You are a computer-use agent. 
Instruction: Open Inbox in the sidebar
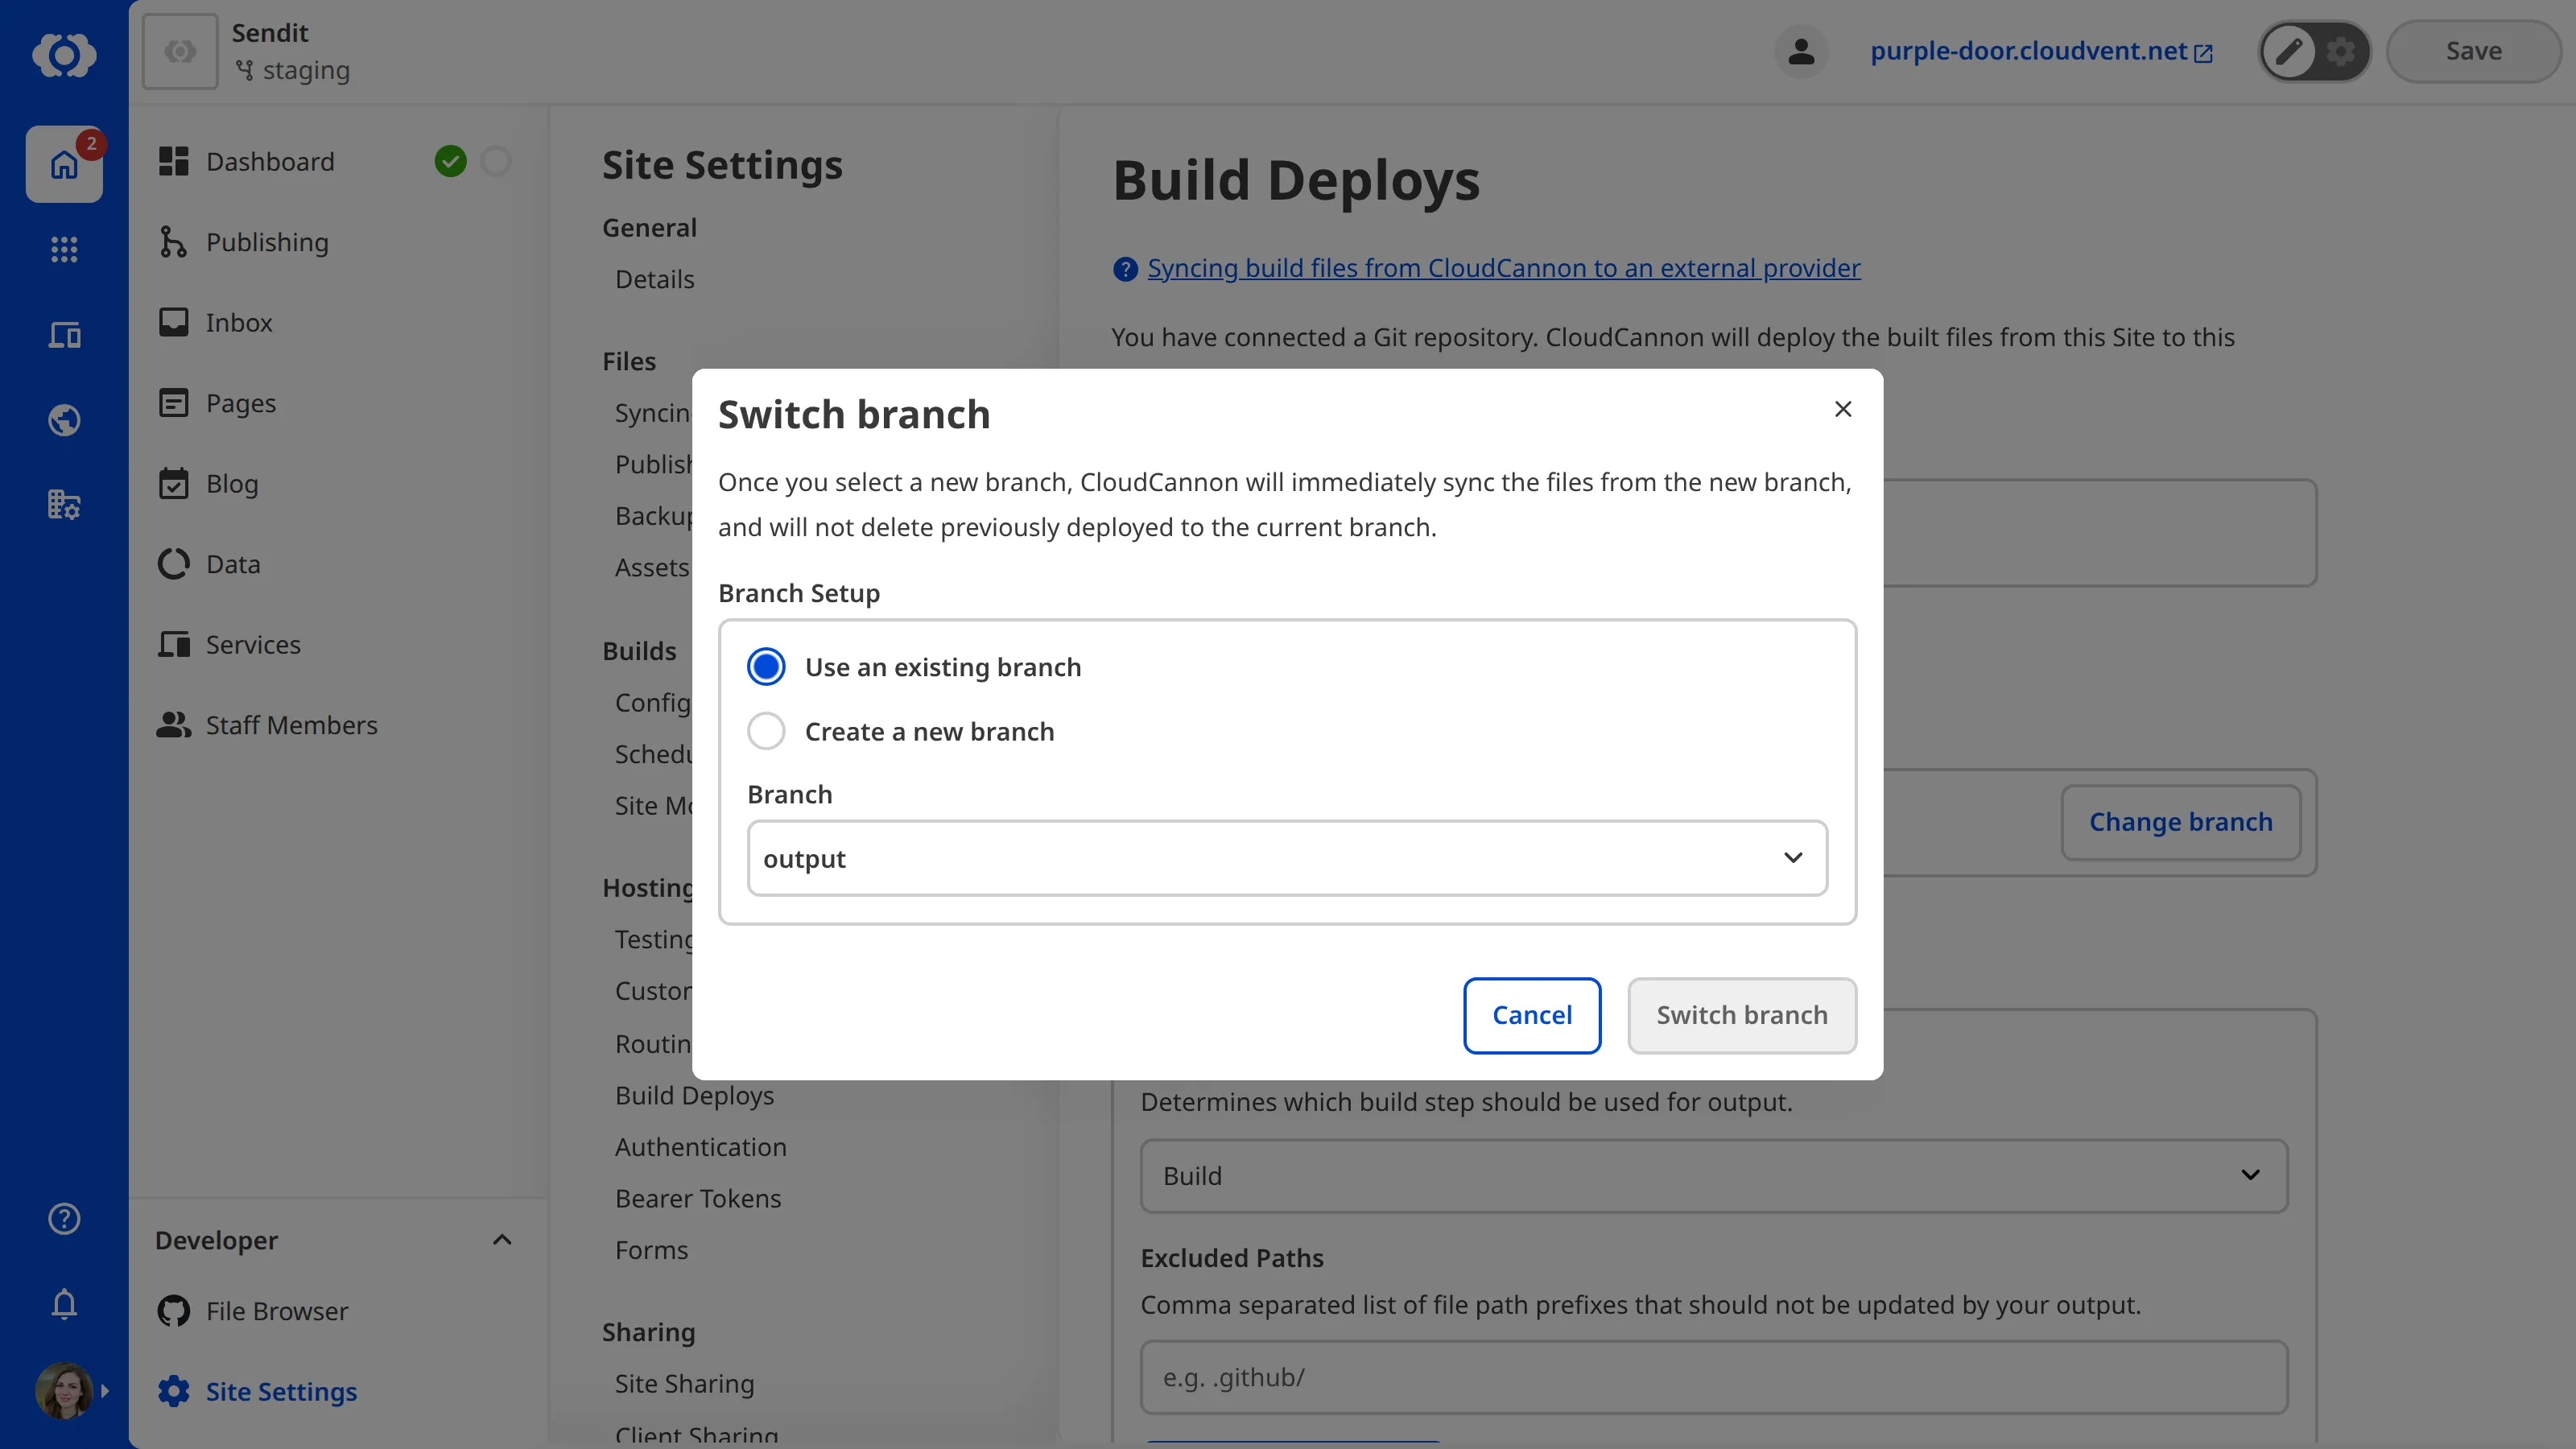(x=239, y=323)
